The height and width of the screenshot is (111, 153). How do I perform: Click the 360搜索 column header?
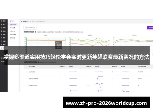[114, 67]
